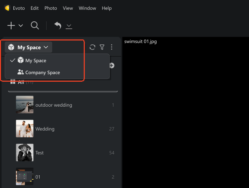This screenshot has width=249, height=188.
Task: Click the plus add icon in toolbar
Action: click(x=11, y=25)
